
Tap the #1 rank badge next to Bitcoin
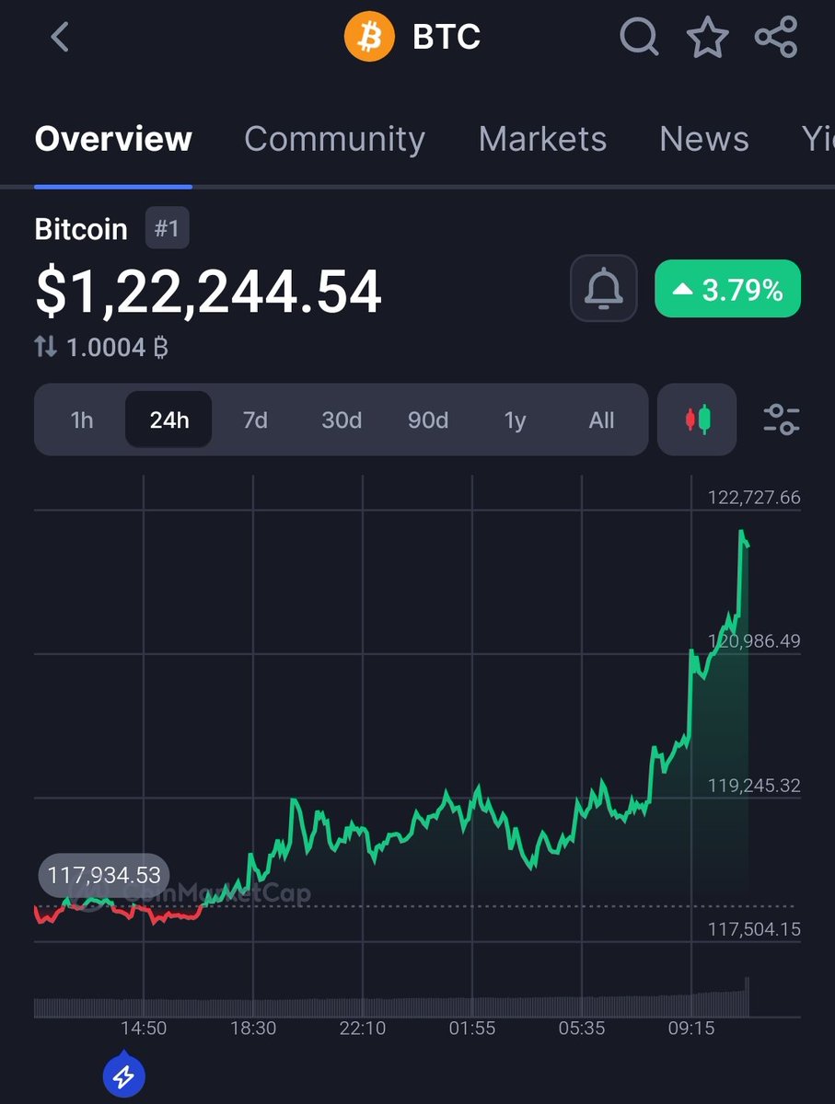coord(167,228)
